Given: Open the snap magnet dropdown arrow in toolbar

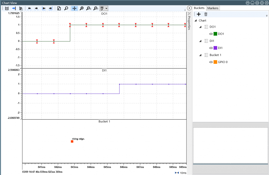Looking at the screenshot, I should [x=106, y=8].
